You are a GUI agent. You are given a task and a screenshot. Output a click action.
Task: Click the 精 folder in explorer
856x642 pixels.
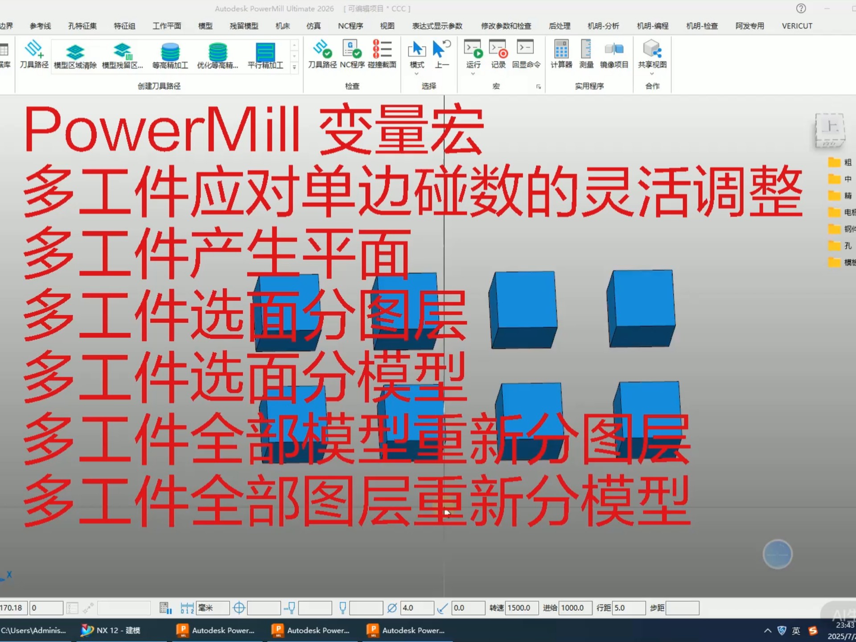[840, 195]
